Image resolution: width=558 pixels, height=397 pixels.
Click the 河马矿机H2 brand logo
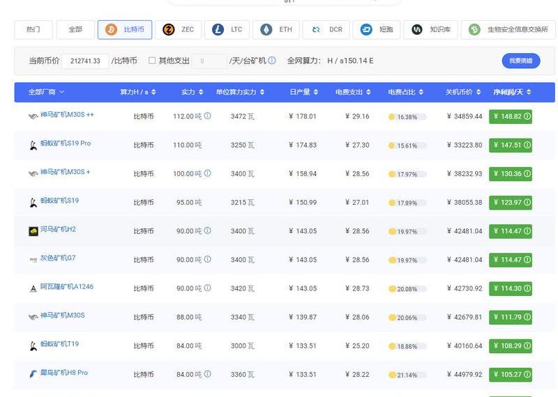tap(33, 231)
